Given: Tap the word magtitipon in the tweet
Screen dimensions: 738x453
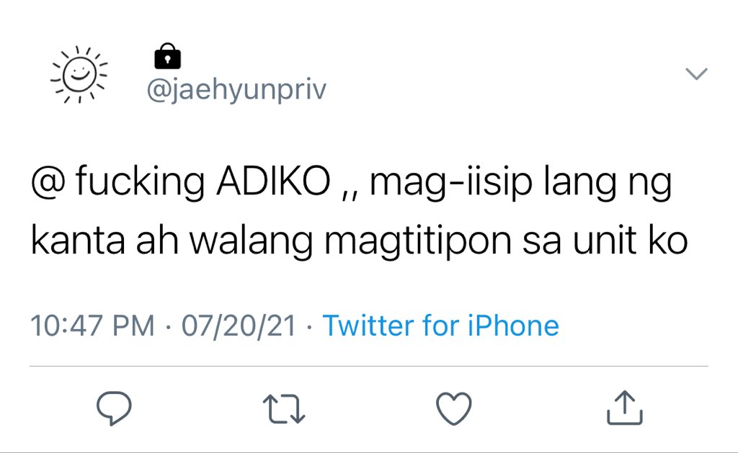Looking at the screenshot, I should pos(418,241).
